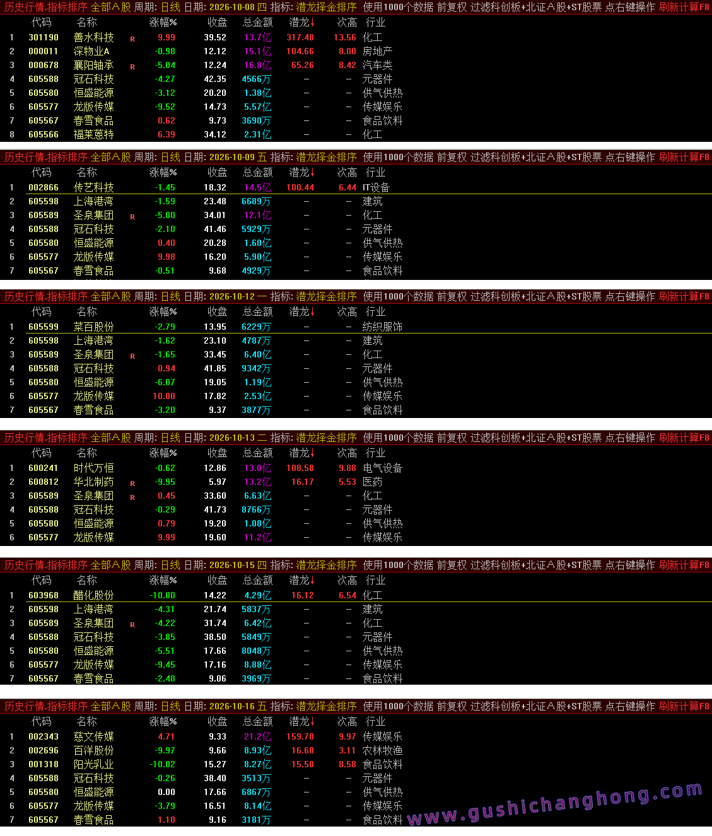Click stock code 603968

(x=44, y=595)
